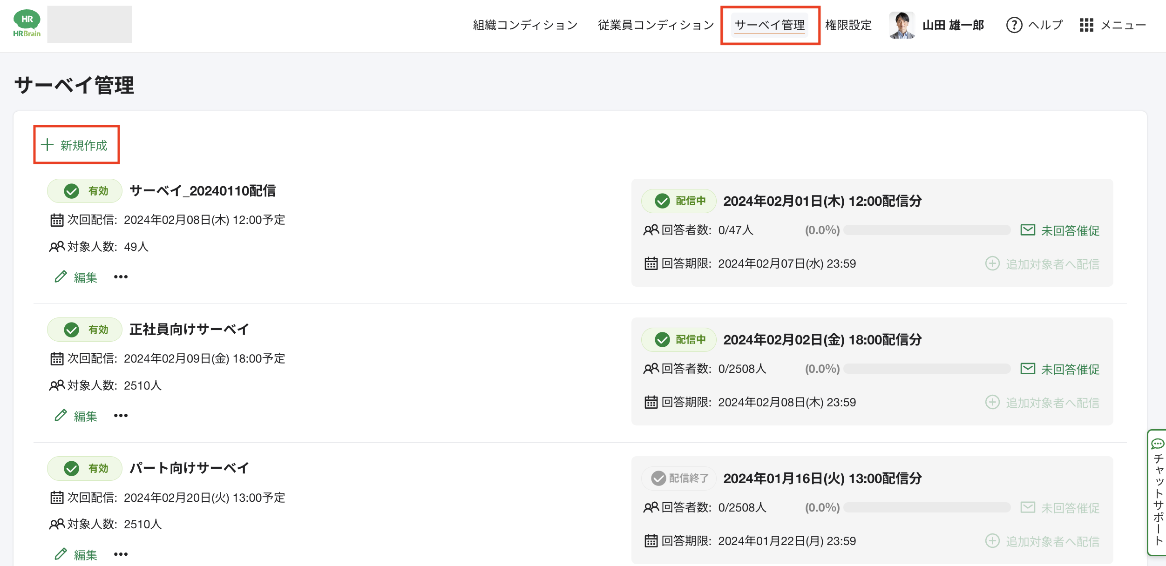Click 編集 for サーベイ_20240110配信
Viewport: 1166px width, 566px height.
86,277
